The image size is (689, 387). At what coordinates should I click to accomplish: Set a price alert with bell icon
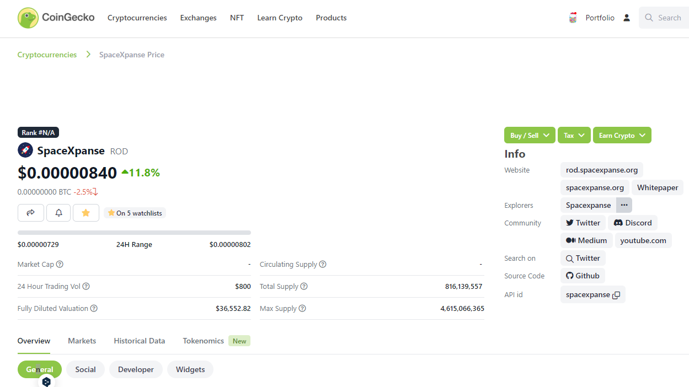pyautogui.click(x=58, y=213)
